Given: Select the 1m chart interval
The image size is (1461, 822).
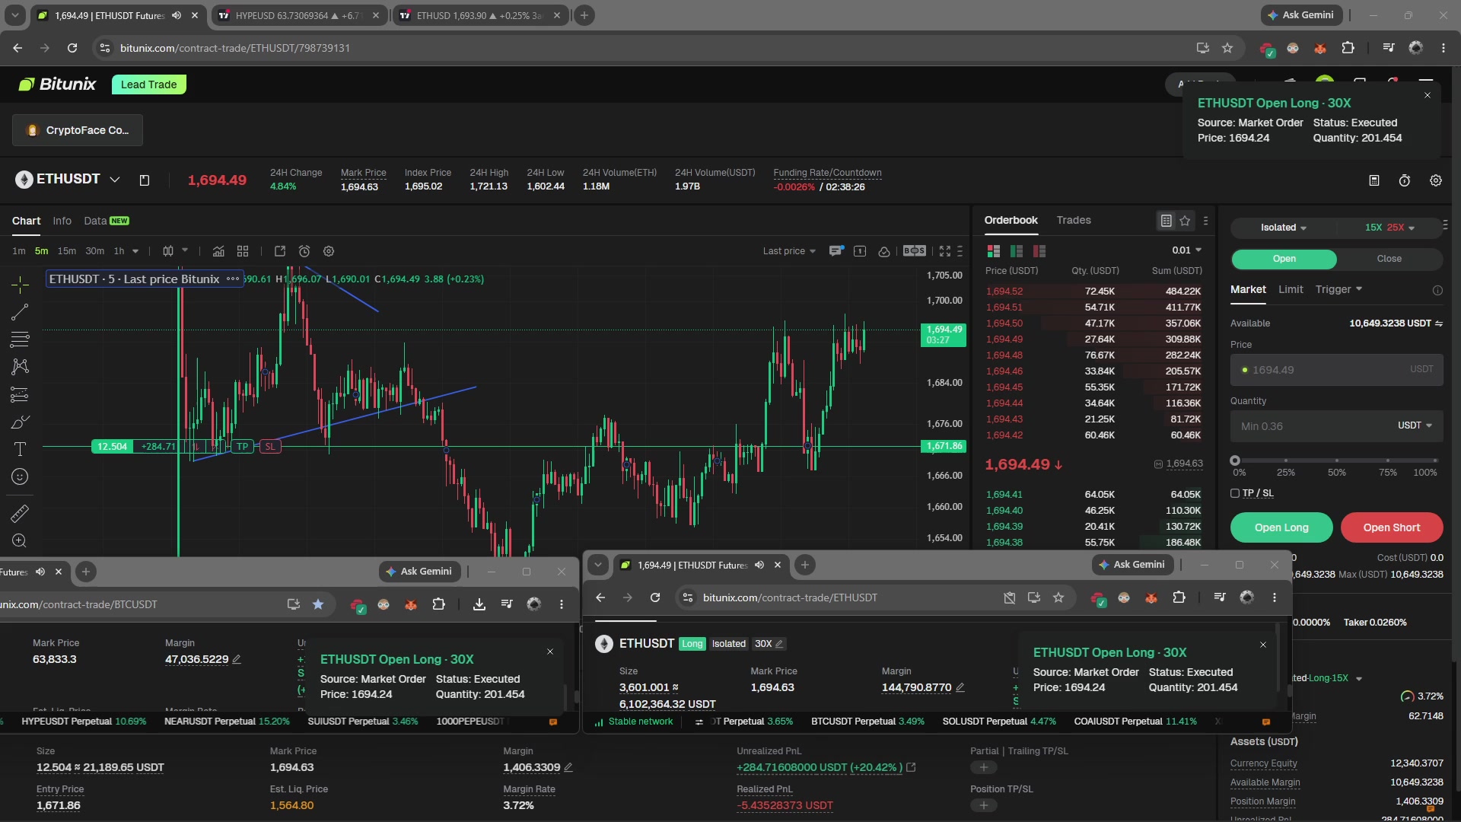Looking at the screenshot, I should pyautogui.click(x=19, y=251).
